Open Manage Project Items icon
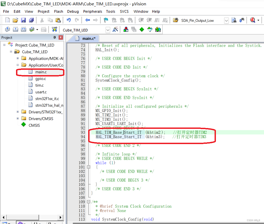The image size is (264, 224). [x=126, y=29]
